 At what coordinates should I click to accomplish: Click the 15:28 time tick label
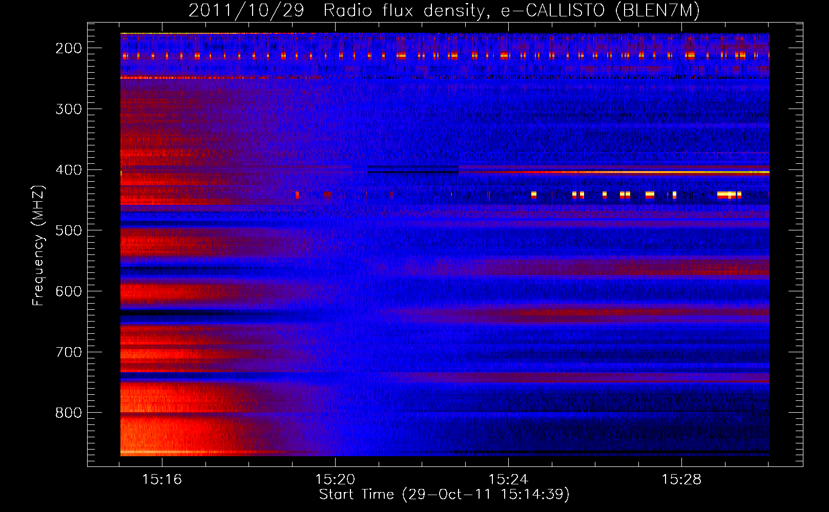681,479
